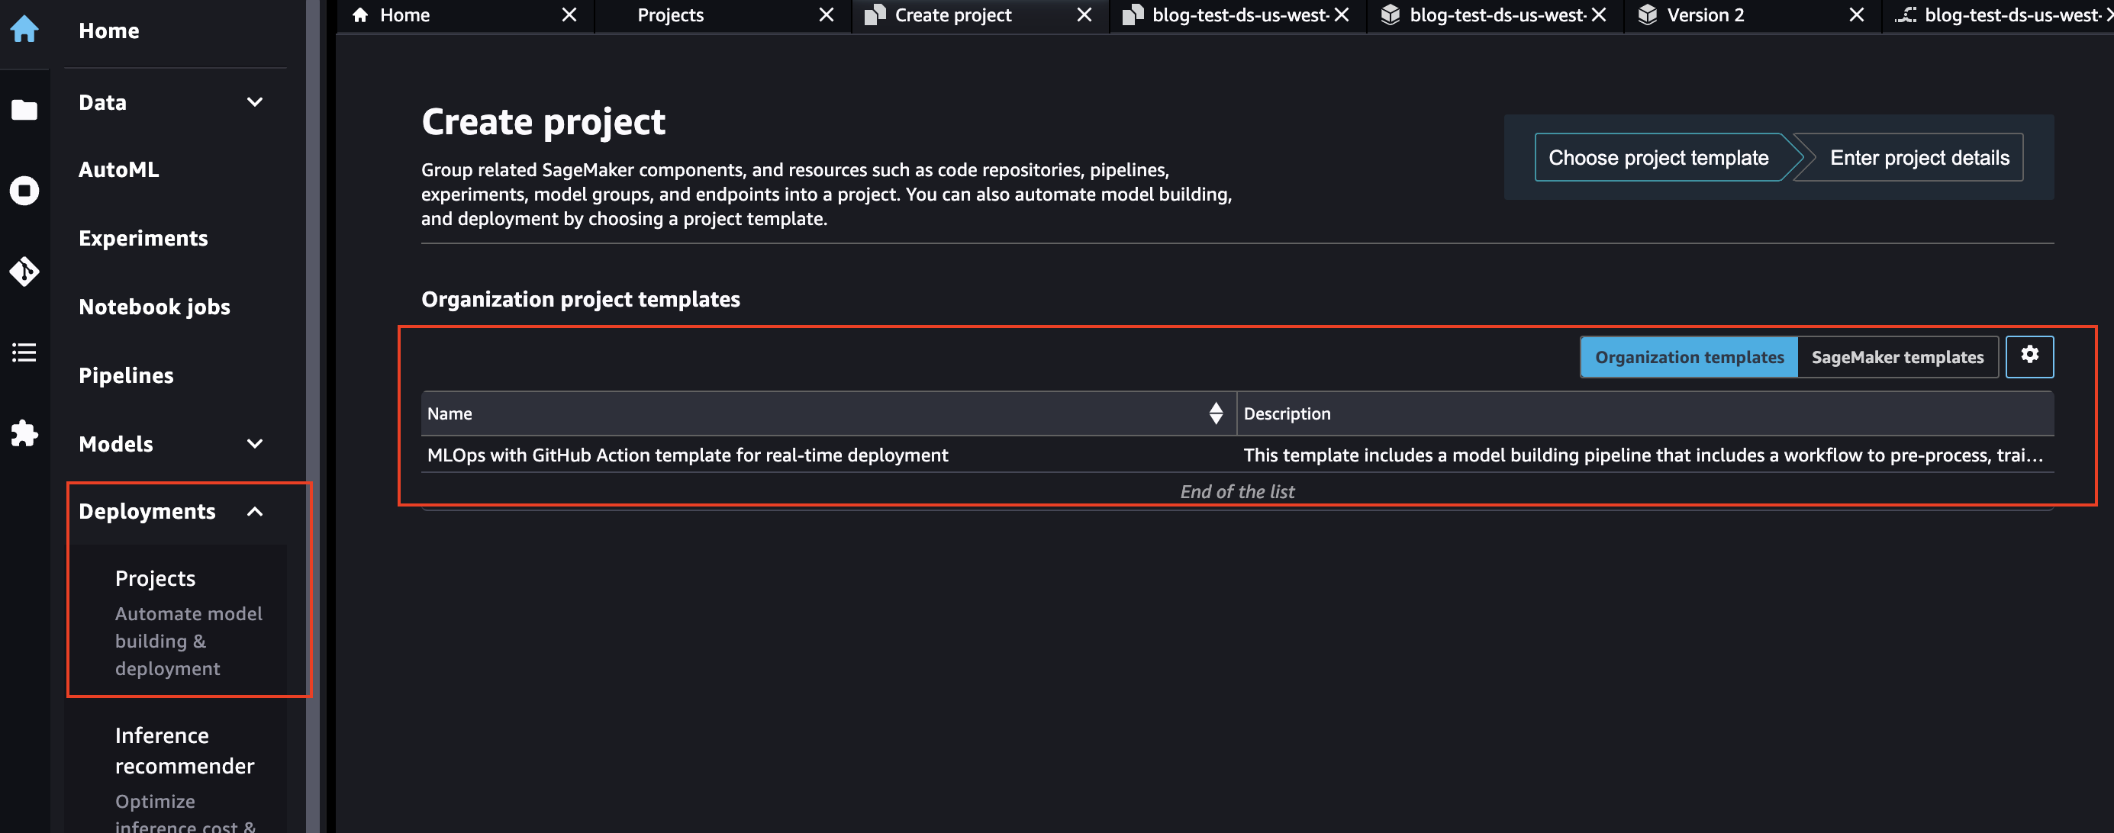
Task: Open the running terminals and kernels icon
Action: [24, 190]
